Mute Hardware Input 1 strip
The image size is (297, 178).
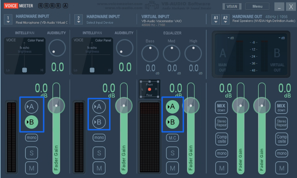click(x=31, y=168)
